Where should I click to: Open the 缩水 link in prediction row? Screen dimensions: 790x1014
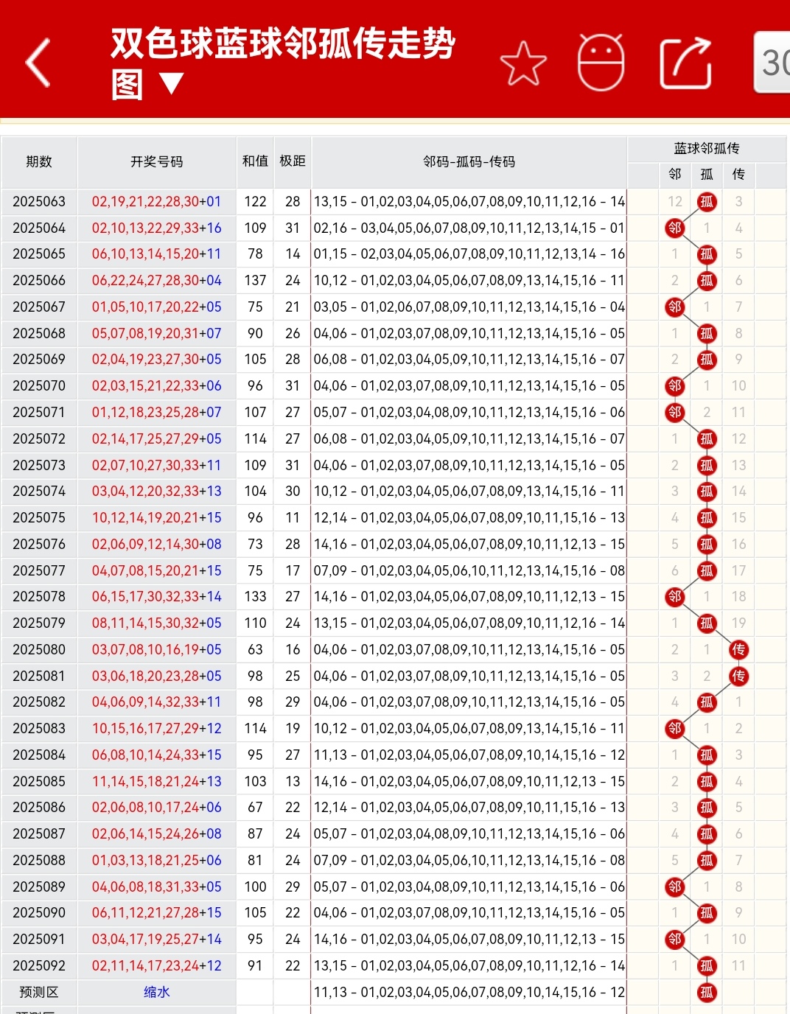(x=156, y=992)
